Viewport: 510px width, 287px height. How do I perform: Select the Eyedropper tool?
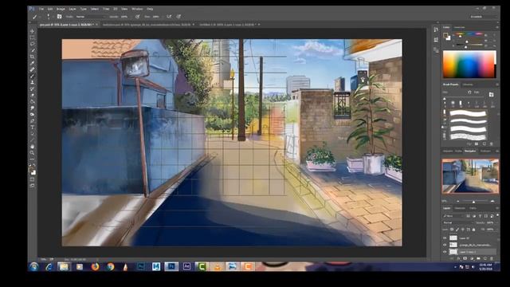tap(32, 63)
